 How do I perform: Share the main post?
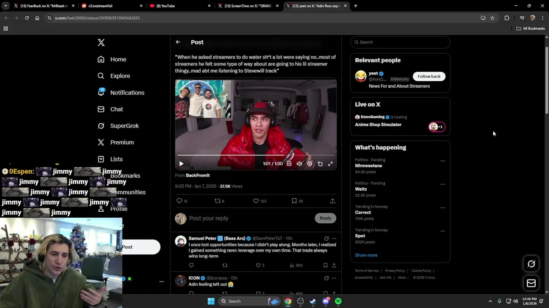coord(332,201)
